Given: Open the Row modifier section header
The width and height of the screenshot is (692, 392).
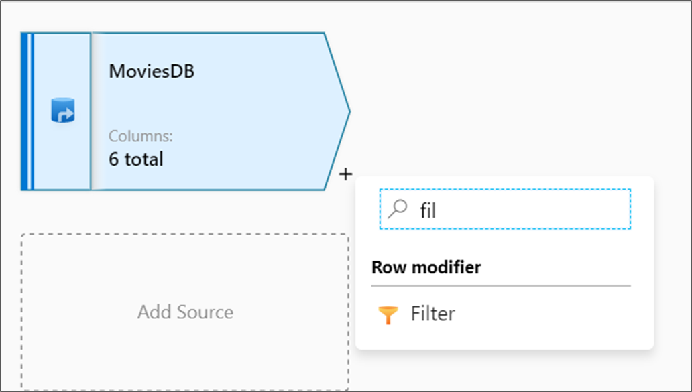Looking at the screenshot, I should 426,267.
